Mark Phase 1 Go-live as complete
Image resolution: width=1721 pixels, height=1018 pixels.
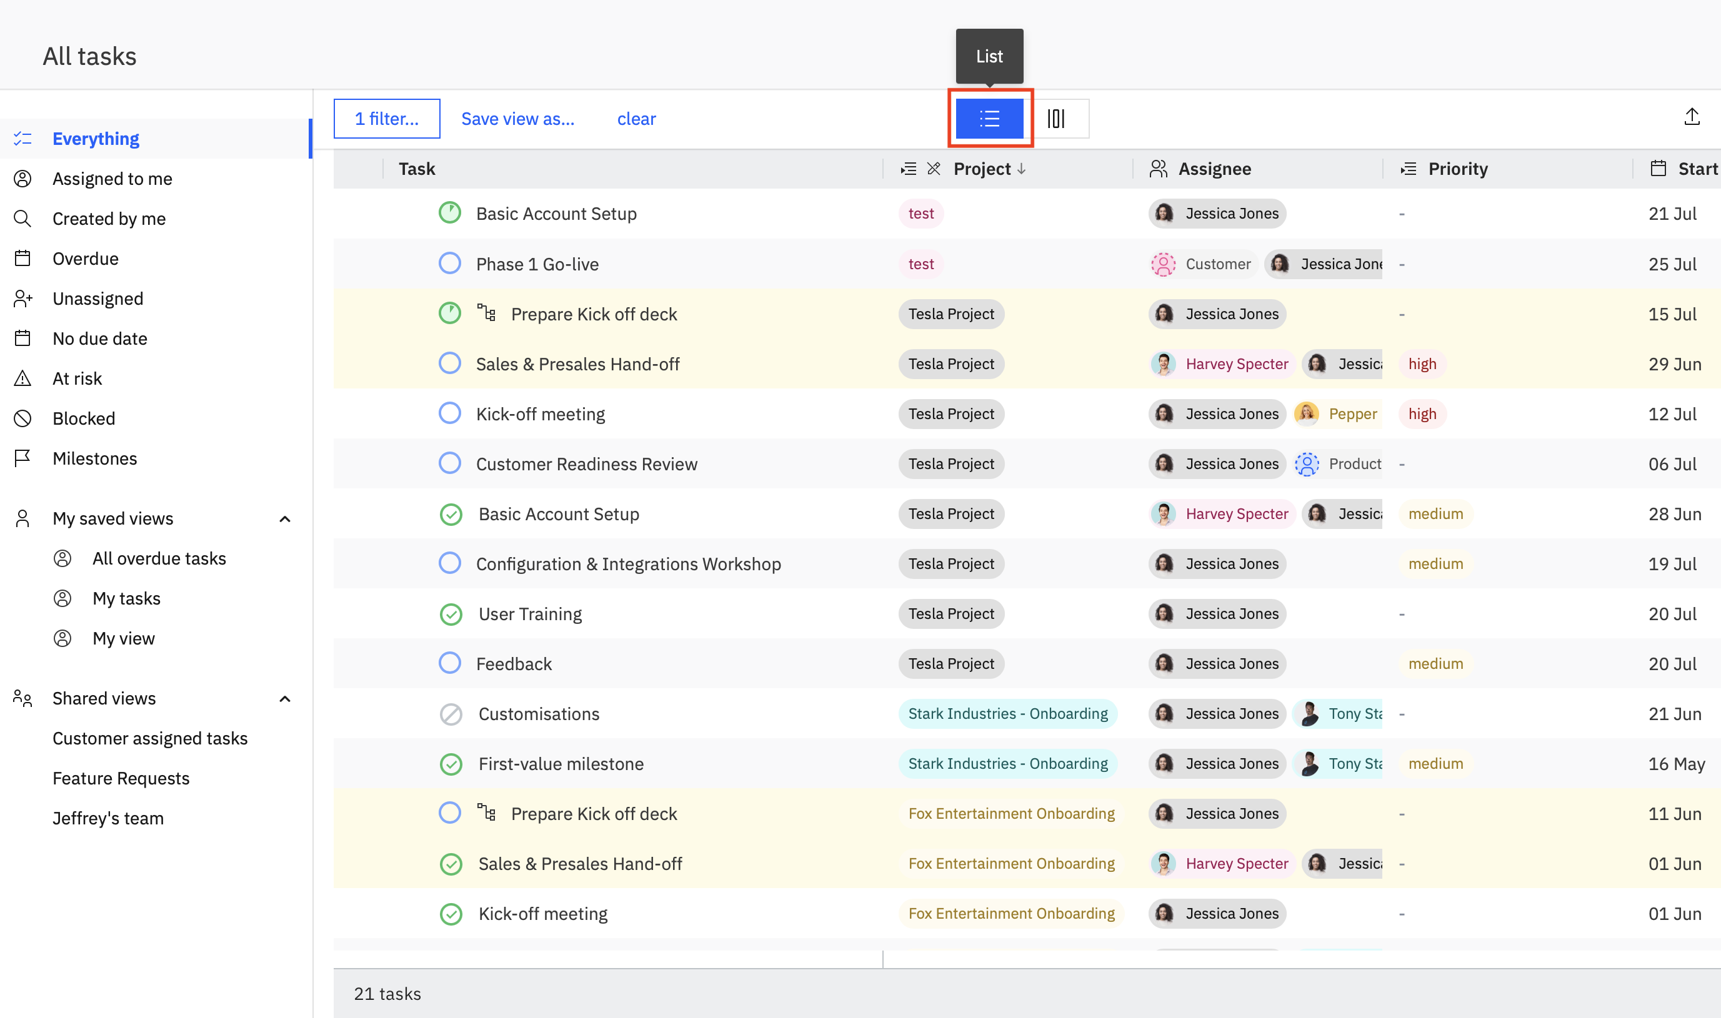449,264
